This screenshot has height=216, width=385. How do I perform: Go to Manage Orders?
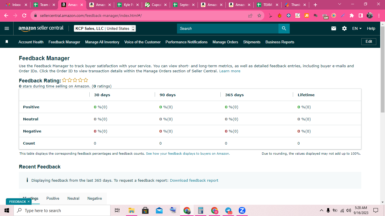(x=225, y=42)
